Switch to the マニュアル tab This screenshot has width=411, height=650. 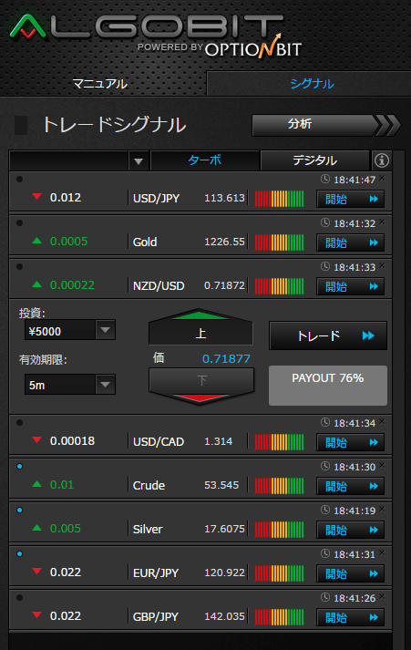(100, 84)
